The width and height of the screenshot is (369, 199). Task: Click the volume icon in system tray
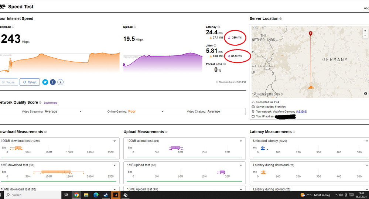[x=341, y=195]
